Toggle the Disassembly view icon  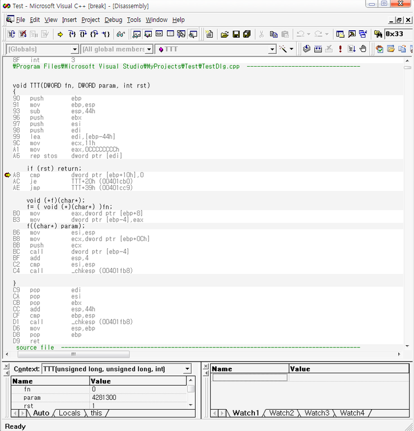[193, 34]
